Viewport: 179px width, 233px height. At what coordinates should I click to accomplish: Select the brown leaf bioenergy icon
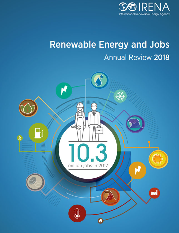click(28, 108)
